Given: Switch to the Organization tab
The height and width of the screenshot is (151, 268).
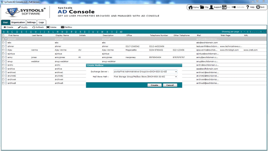Looking at the screenshot, I should 18,23.
